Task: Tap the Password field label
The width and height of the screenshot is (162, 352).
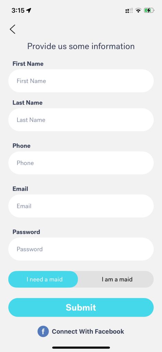Action: (x=26, y=232)
